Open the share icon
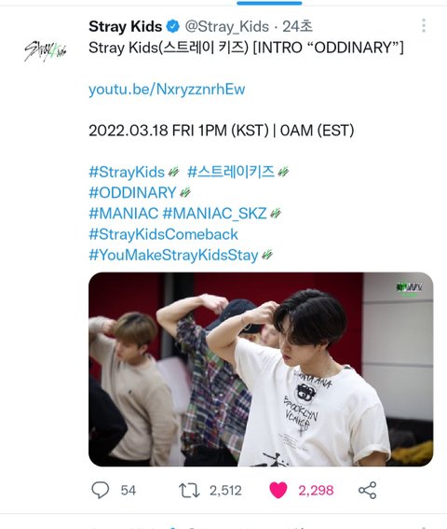 click(367, 490)
